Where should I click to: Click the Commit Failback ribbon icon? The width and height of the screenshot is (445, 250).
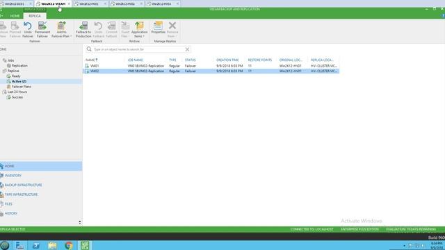pos(111,29)
